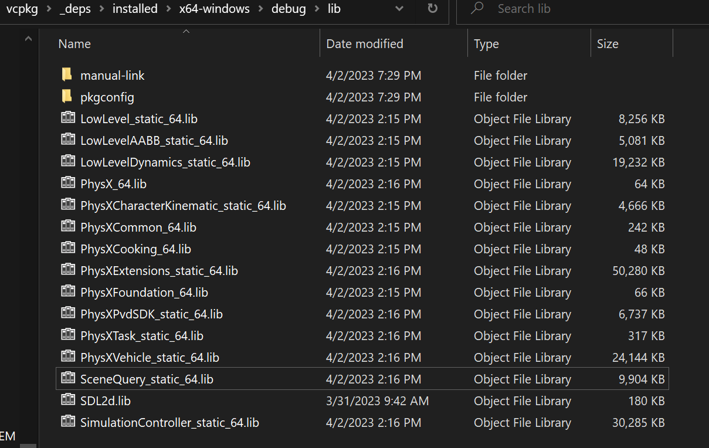Select the PhysX_64.lib file icon
This screenshot has width=709, height=448.
(x=67, y=184)
